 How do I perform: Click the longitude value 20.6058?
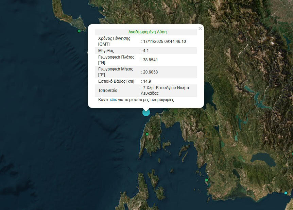[150, 72]
